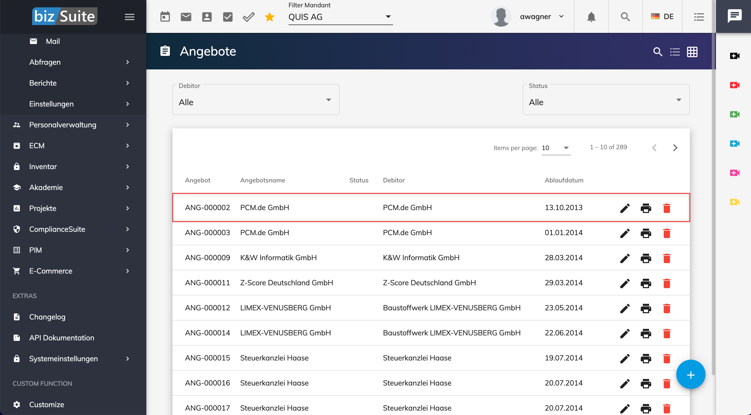Expand the Inventar menu
Screen dimensions: 751x415
pos(73,167)
